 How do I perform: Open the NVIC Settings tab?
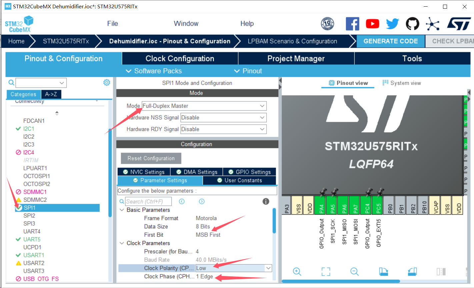144,172
